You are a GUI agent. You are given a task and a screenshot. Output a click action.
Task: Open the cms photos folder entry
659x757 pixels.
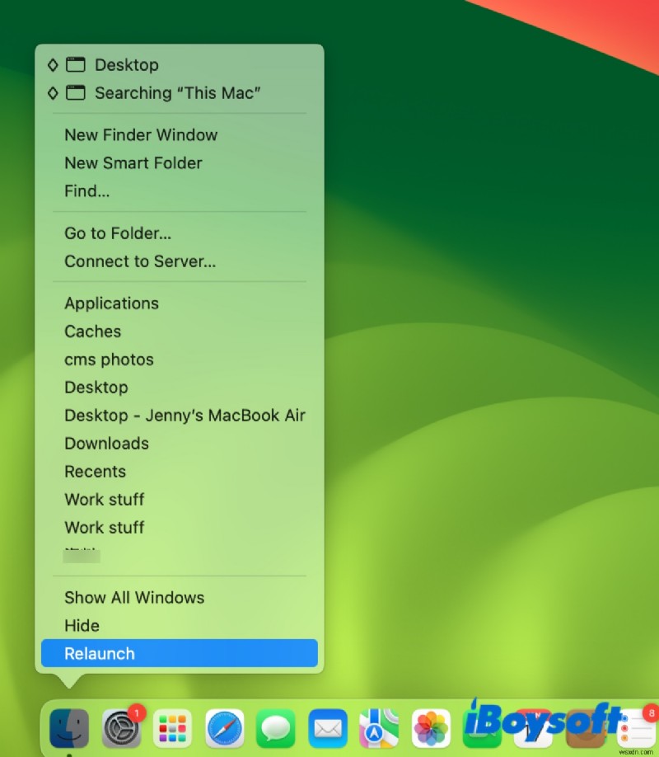pyautogui.click(x=179, y=360)
